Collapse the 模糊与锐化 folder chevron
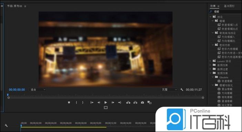This screenshot has width=242, height=132. click(213, 85)
